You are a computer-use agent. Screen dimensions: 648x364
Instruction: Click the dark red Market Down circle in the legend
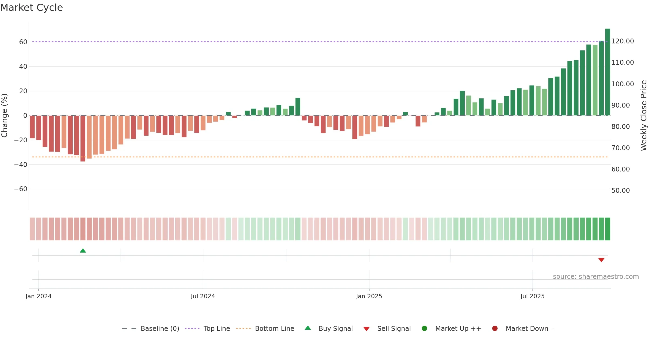[x=495, y=328]
